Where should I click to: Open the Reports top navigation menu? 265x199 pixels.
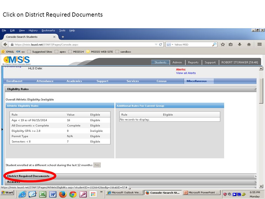pos(193,62)
